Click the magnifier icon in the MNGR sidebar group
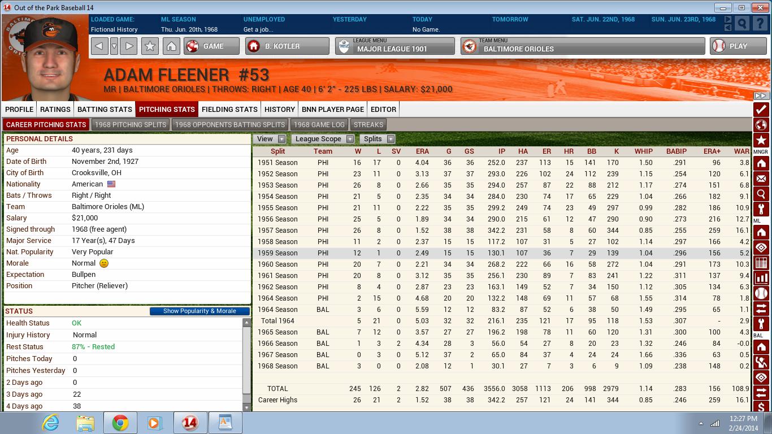This screenshot has height=434, width=772. click(x=761, y=194)
